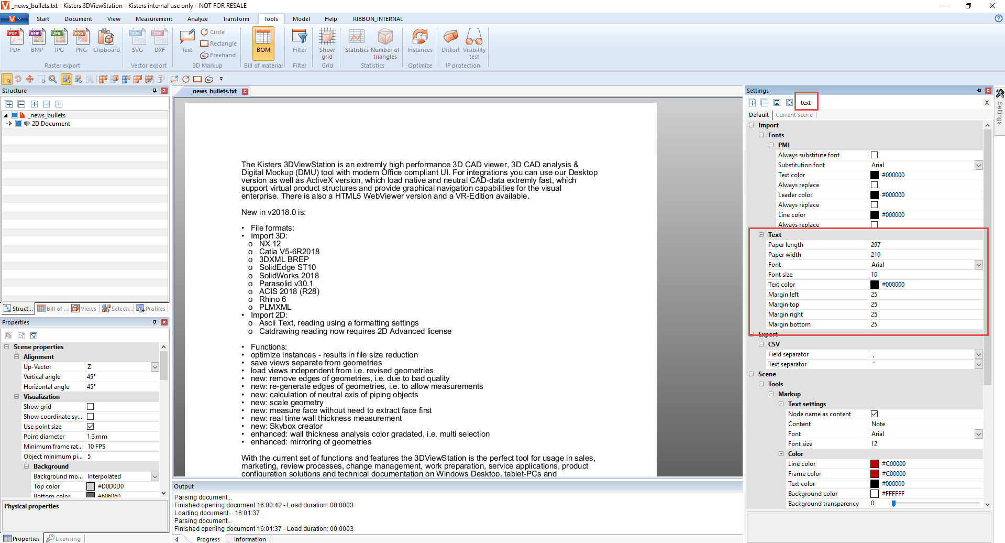This screenshot has height=543, width=1005.
Task: Open Substitution font dropdown
Action: 978,165
